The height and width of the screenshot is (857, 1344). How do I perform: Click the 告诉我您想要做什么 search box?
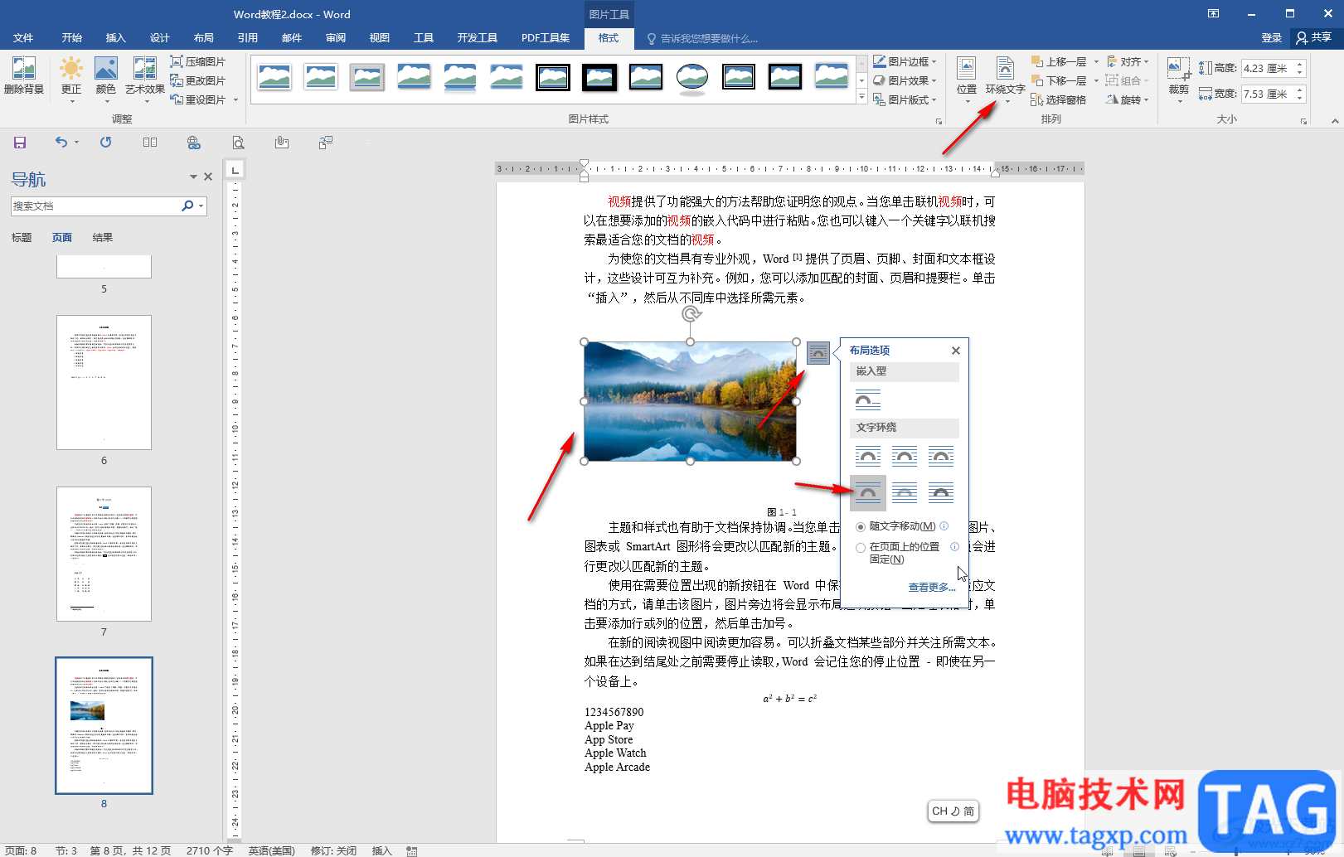(709, 38)
